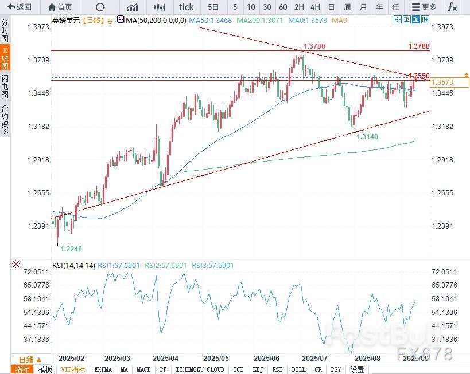This screenshot has width=470, height=374.
Task: Select the MACD indicator tab
Action: click(x=143, y=369)
